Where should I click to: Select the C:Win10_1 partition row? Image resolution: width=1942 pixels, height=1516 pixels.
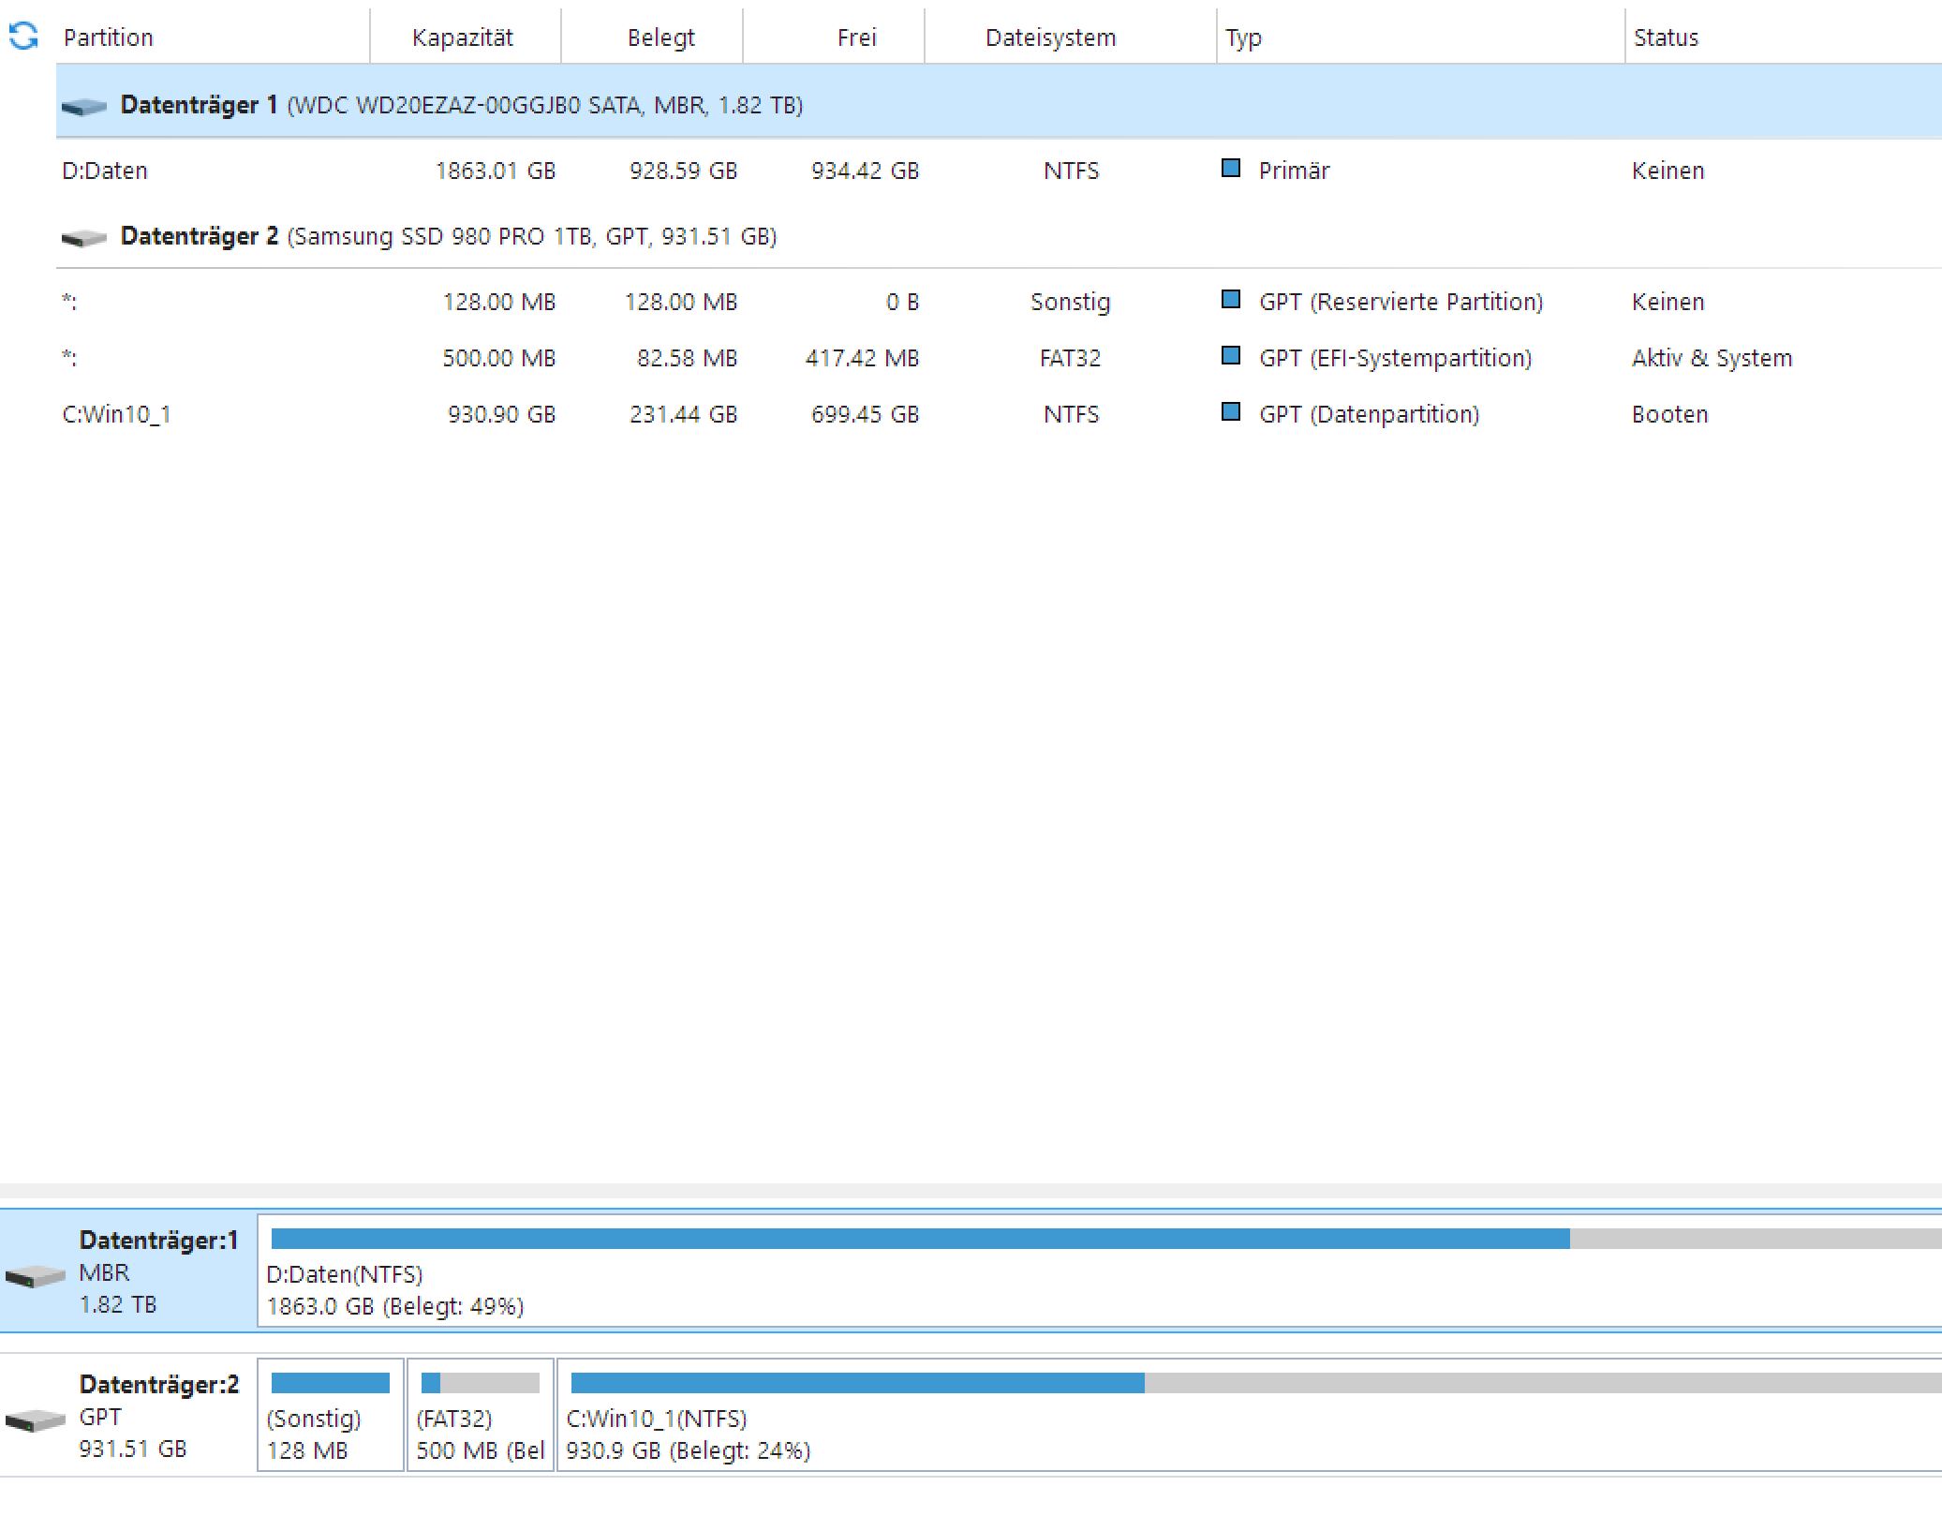click(999, 414)
